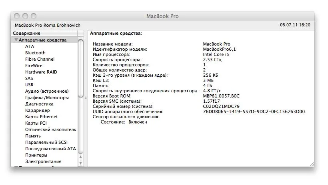Select USB in the sidebar
328x185 pixels.
pyautogui.click(x=29, y=85)
